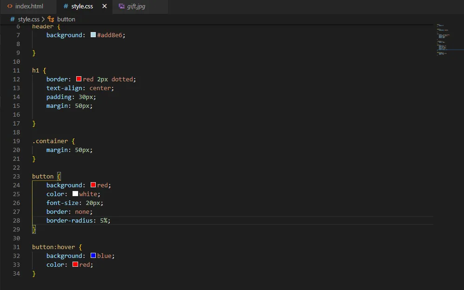
Task: Click the CSS hash icon on style.css tab
Action: (x=66, y=6)
